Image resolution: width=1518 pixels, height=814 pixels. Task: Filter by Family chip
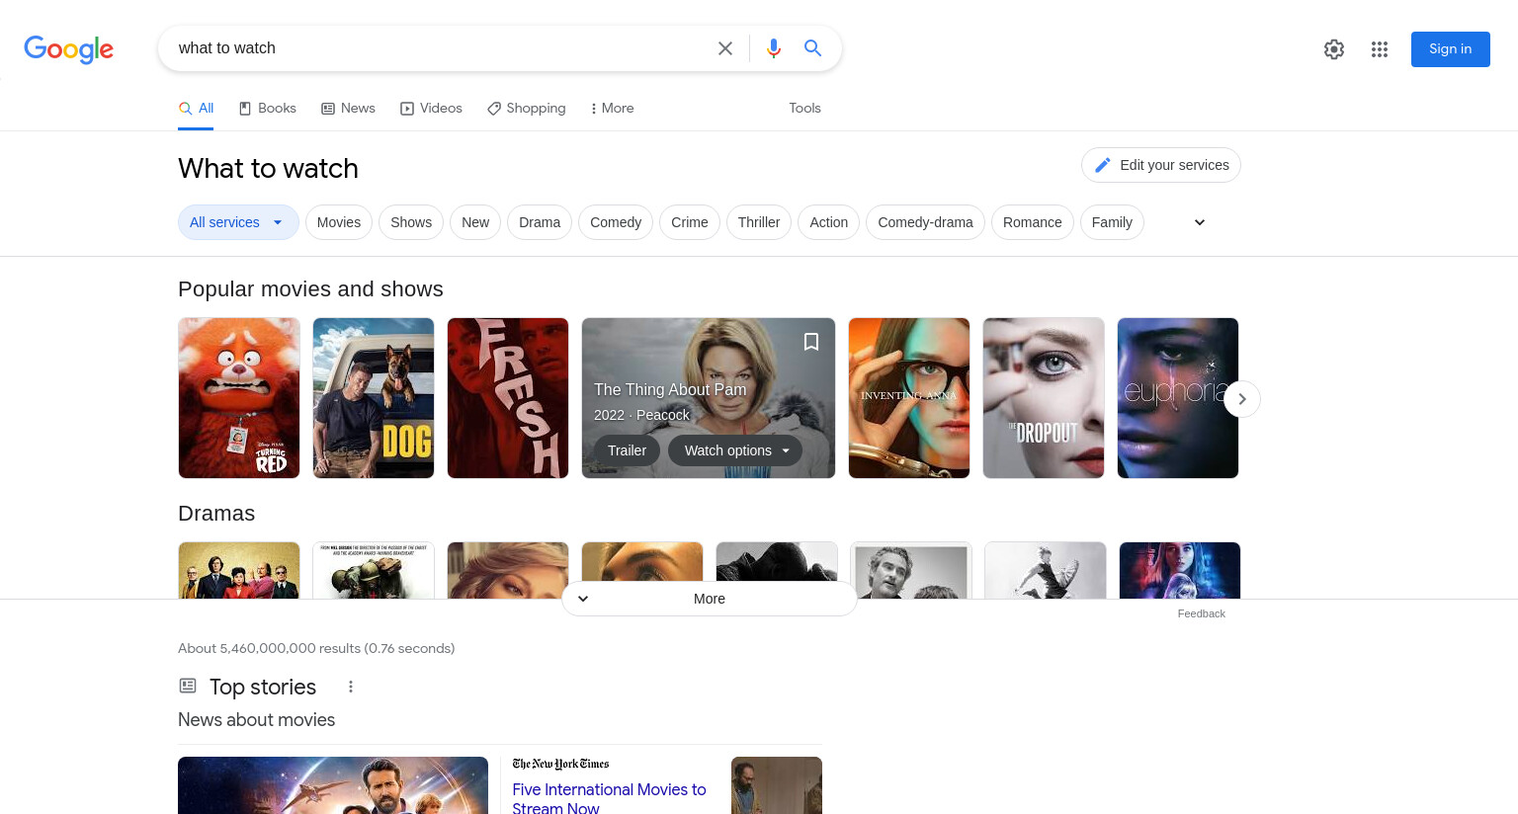tap(1112, 222)
